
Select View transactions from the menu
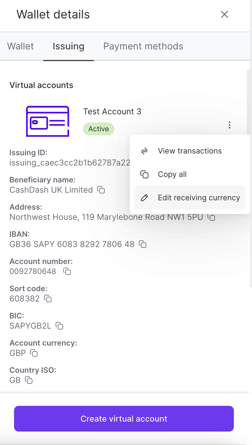pyautogui.click(x=189, y=151)
